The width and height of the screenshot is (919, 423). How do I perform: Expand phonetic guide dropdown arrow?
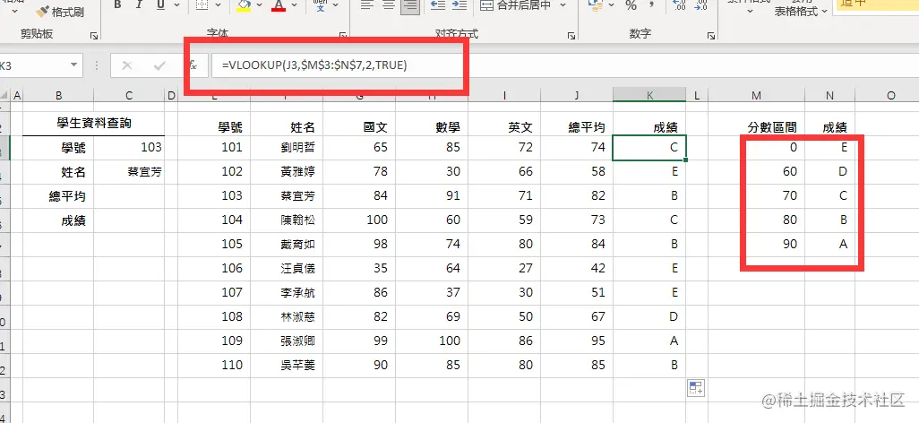click(337, 4)
